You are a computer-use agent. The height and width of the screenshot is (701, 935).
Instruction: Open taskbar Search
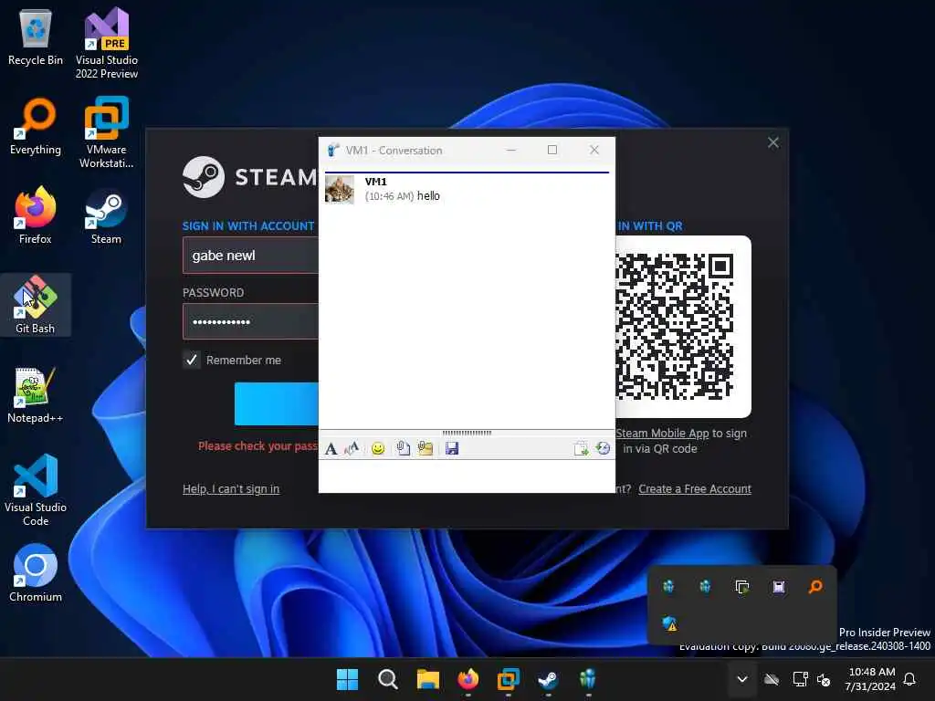pos(387,679)
